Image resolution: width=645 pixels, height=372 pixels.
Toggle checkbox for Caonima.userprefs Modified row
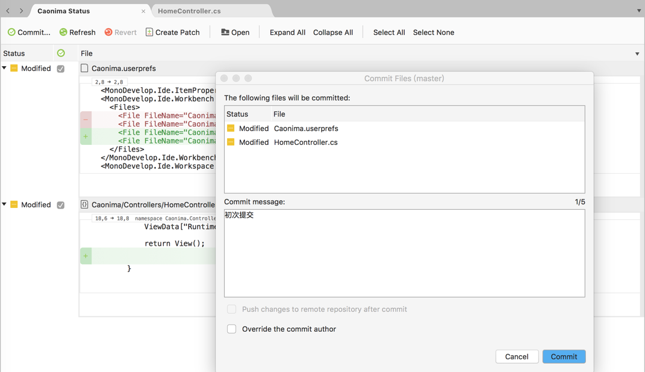click(x=61, y=69)
